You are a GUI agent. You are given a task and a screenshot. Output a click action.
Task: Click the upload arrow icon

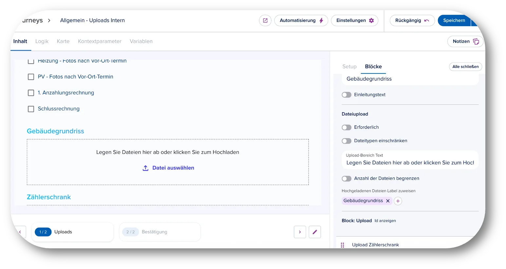tap(146, 168)
